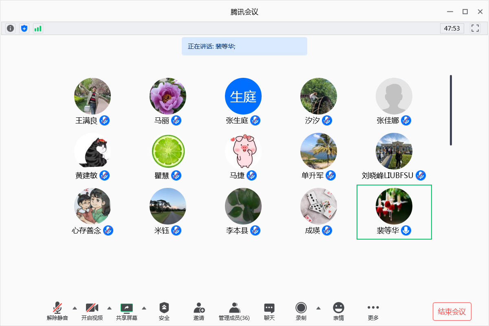489x326 pixels.
Task: Select 李本县's green leaves avatar
Action: point(243,206)
